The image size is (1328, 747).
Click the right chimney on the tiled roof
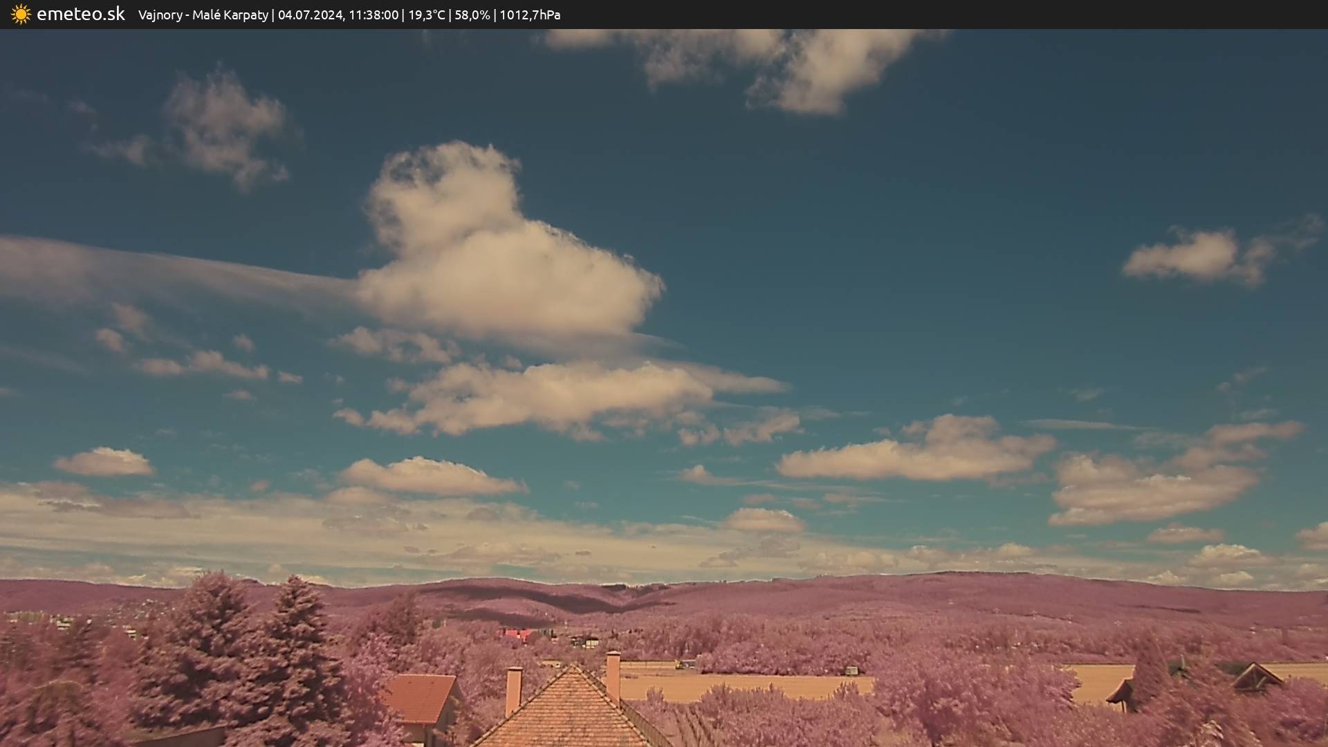tap(613, 674)
